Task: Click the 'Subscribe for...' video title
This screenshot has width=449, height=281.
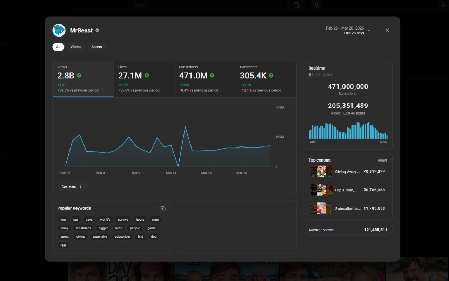Action: coord(348,208)
